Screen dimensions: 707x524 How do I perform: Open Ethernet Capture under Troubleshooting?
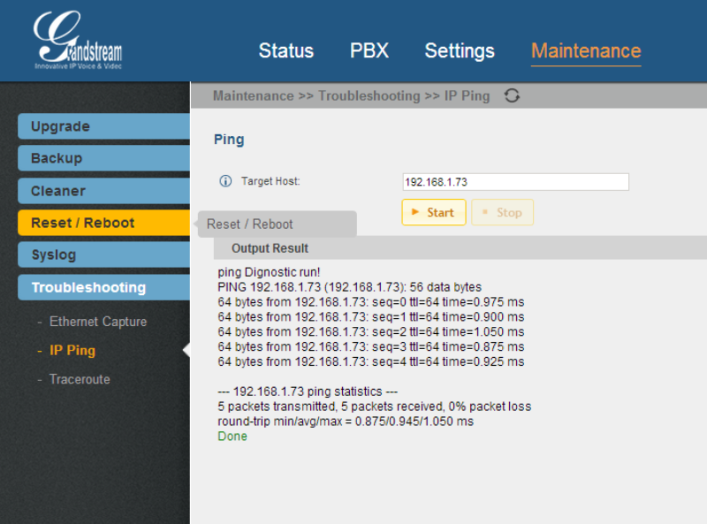[98, 322]
